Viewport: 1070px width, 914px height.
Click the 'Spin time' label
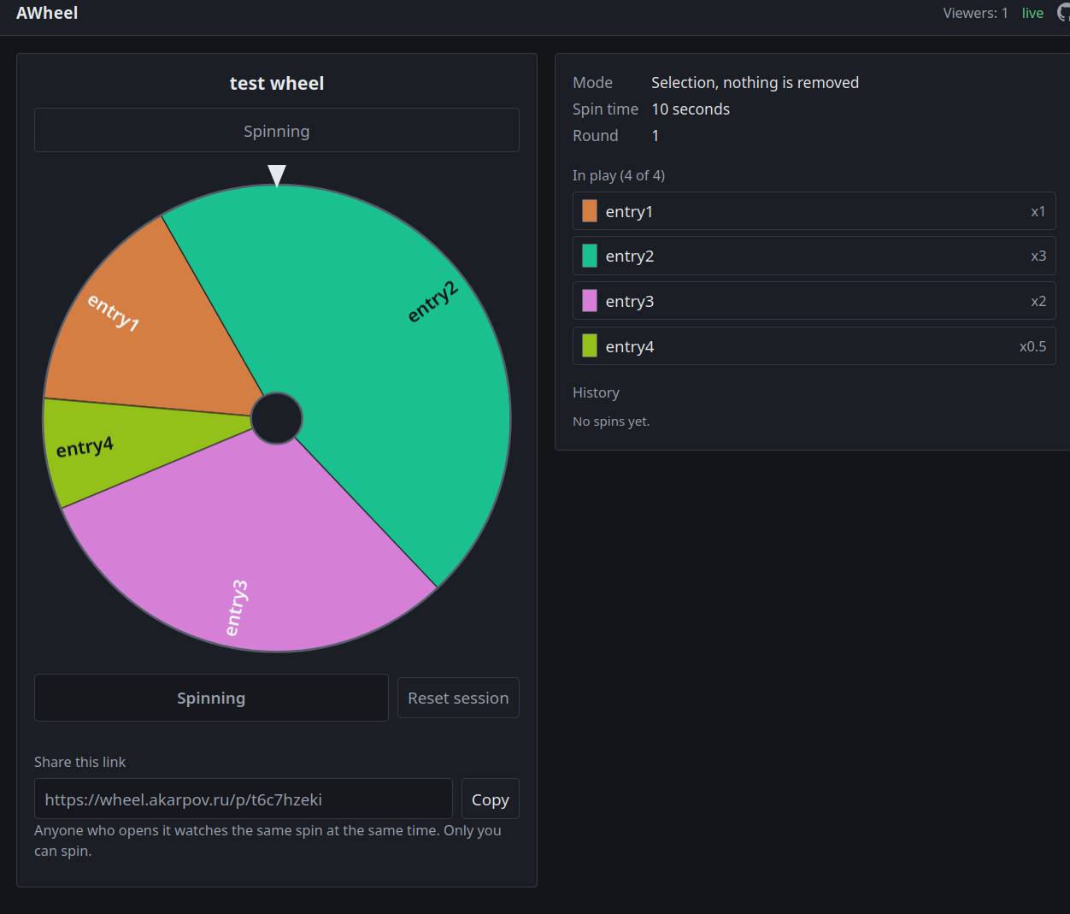click(x=605, y=109)
